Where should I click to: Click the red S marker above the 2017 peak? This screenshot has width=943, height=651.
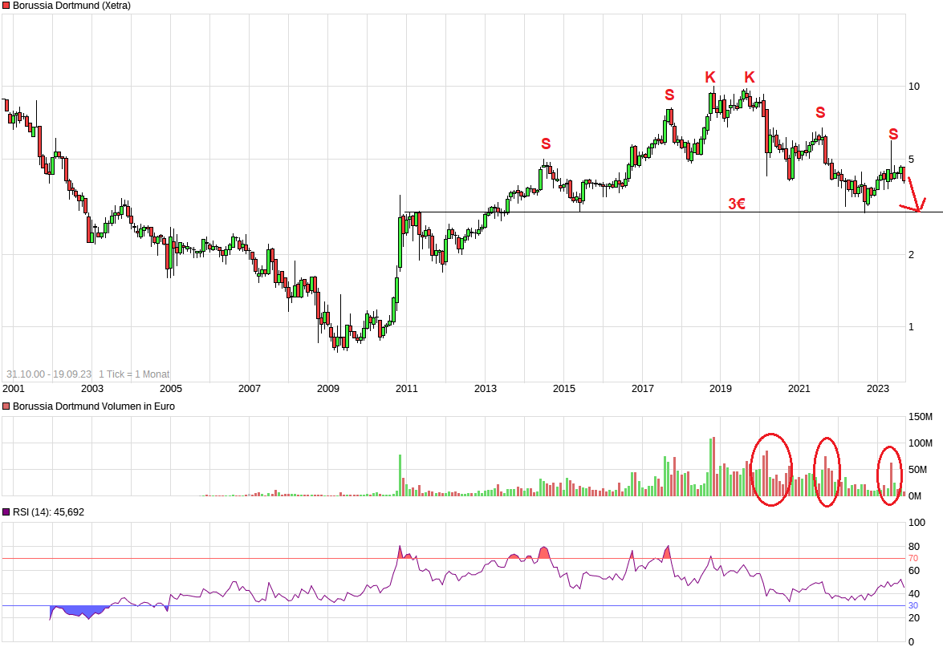click(669, 95)
